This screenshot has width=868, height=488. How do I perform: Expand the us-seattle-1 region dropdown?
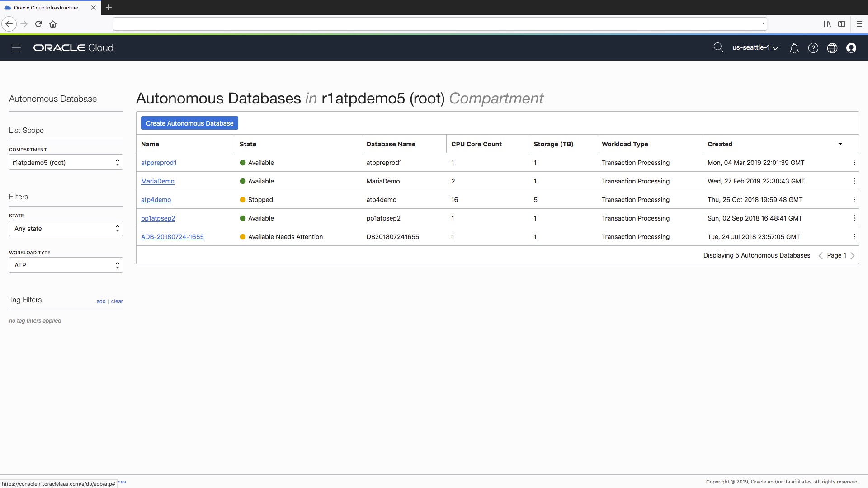755,48
